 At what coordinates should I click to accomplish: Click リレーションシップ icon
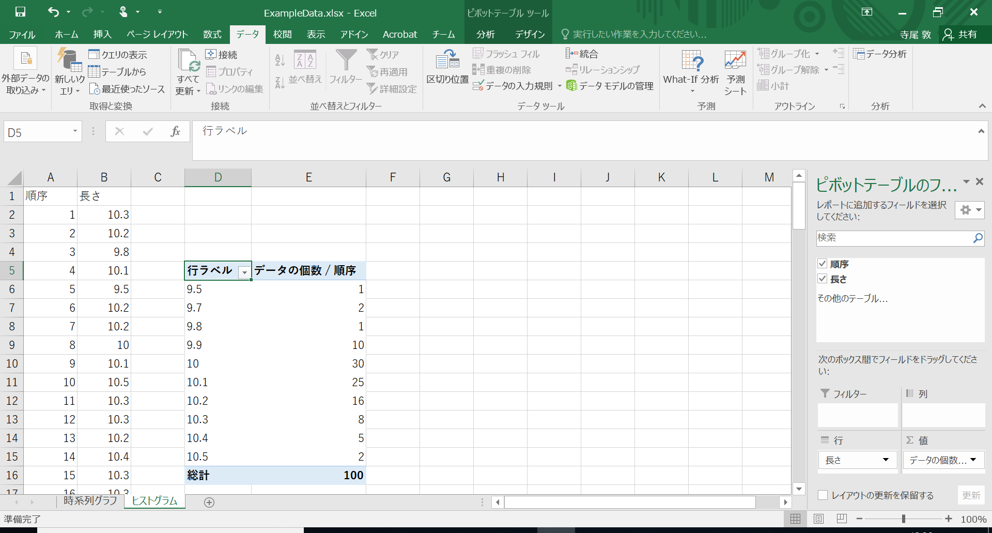(571, 69)
